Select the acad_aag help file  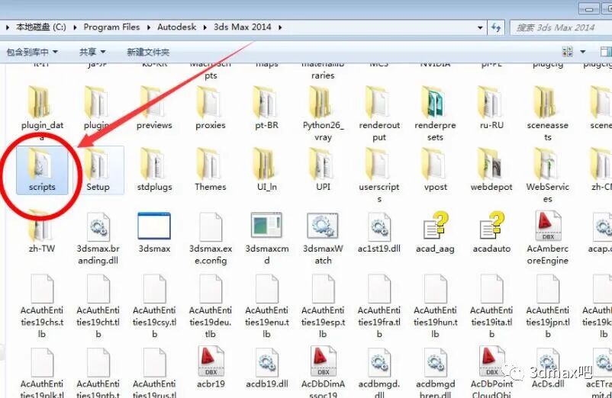(435, 232)
